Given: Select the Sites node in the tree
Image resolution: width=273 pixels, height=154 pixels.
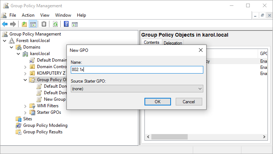Looking at the screenshot, I should pyautogui.click(x=27, y=119).
